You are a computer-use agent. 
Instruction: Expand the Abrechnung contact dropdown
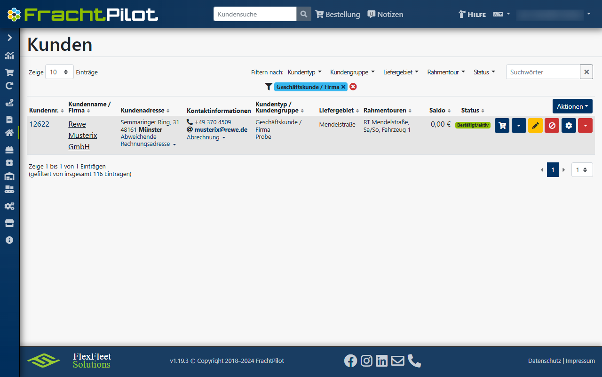point(206,137)
